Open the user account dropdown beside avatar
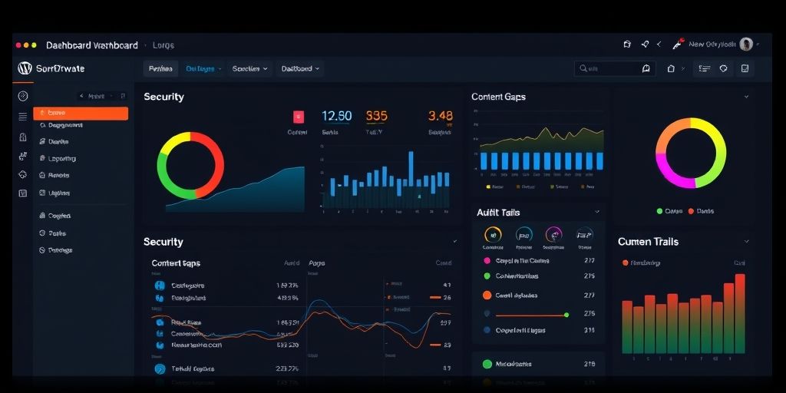 point(758,45)
